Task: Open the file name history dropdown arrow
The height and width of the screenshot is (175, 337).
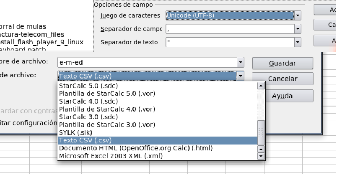Action: [x=240, y=63]
